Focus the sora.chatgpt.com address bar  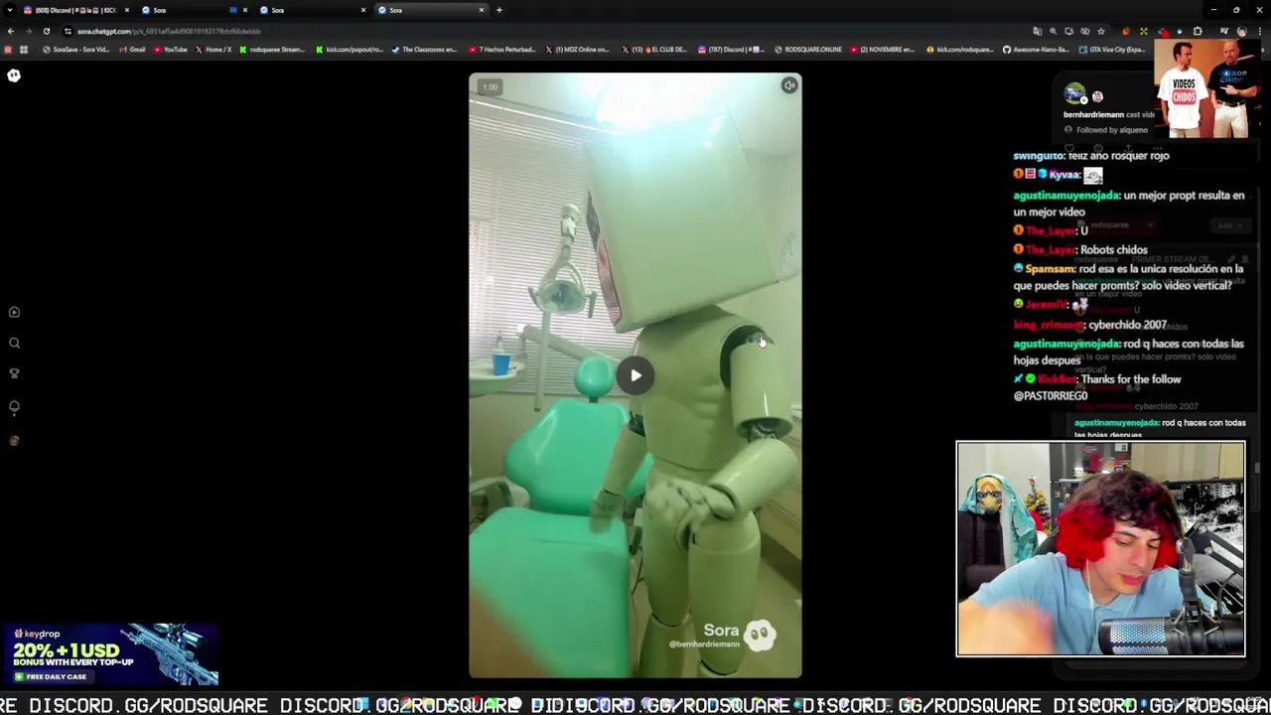pyautogui.click(x=546, y=31)
